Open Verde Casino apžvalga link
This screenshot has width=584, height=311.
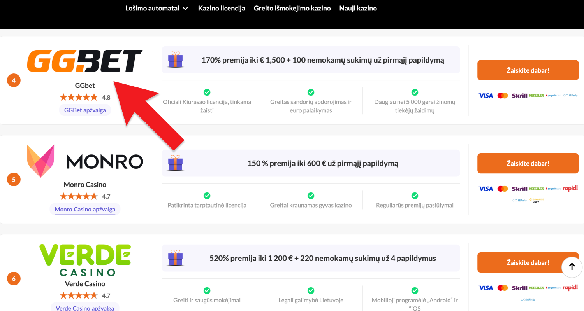tap(85, 308)
